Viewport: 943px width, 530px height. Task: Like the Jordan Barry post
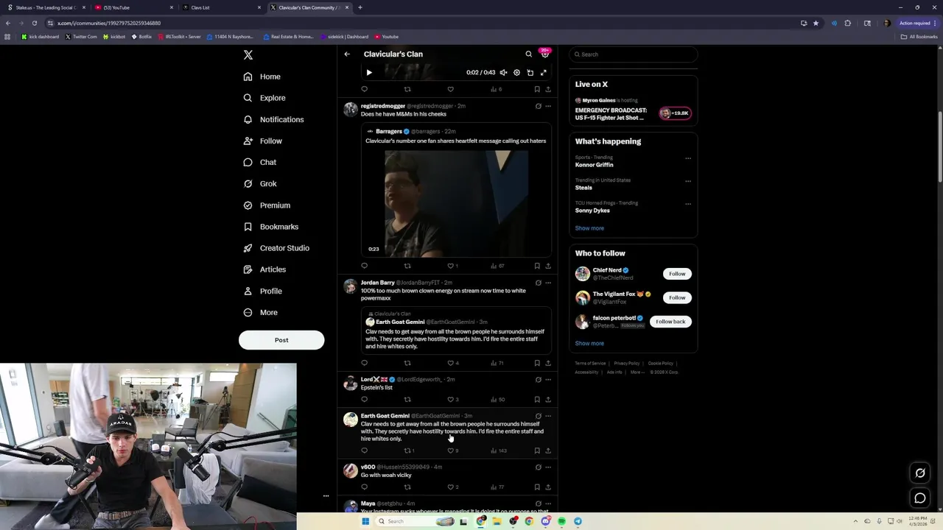click(x=452, y=363)
